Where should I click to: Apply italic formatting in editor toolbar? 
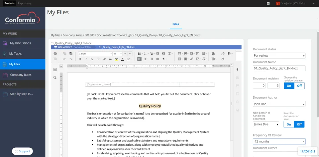click(86, 59)
